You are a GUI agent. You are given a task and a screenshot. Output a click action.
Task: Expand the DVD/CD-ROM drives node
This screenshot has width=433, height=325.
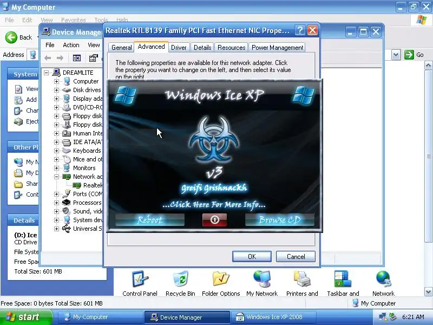click(x=56, y=107)
